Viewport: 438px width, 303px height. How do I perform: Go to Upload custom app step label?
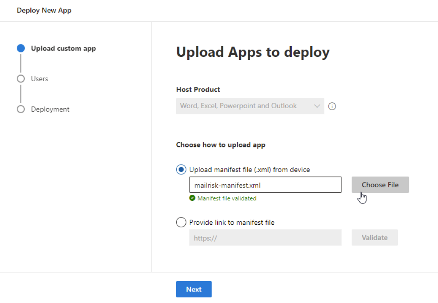63,48
